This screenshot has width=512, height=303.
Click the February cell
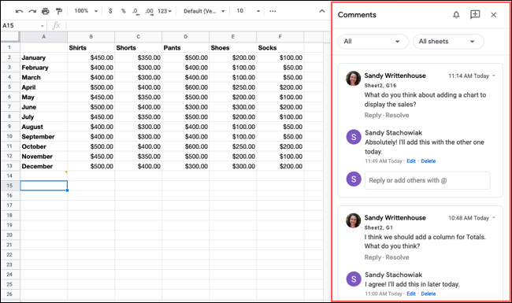click(44, 68)
